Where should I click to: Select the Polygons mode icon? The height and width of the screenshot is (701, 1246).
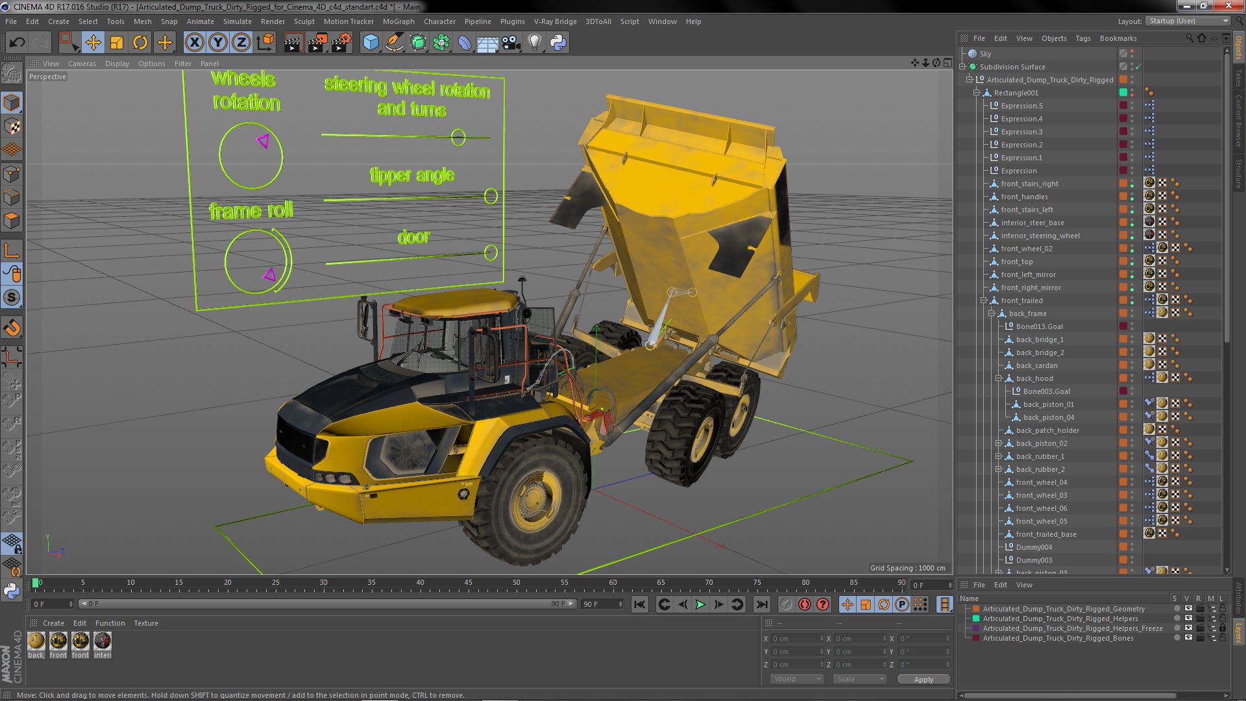point(12,221)
